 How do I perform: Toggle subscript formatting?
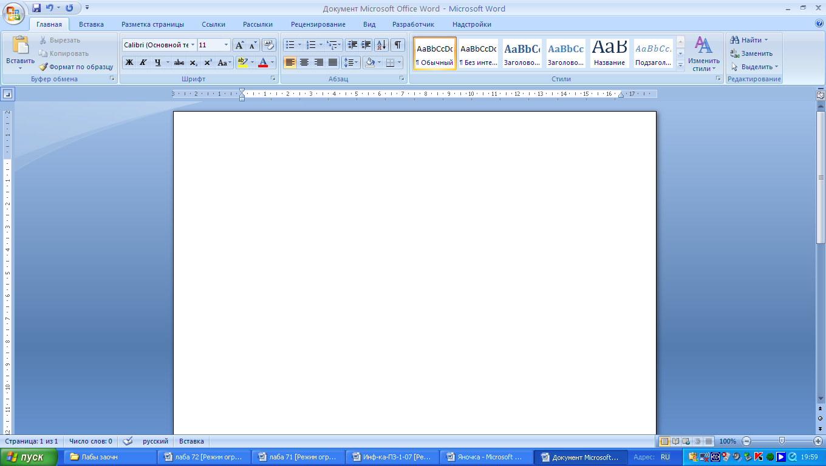click(193, 62)
